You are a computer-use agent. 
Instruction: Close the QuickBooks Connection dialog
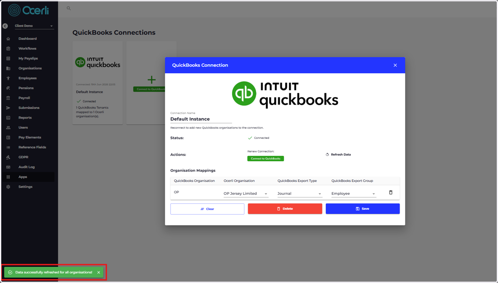pyautogui.click(x=395, y=65)
